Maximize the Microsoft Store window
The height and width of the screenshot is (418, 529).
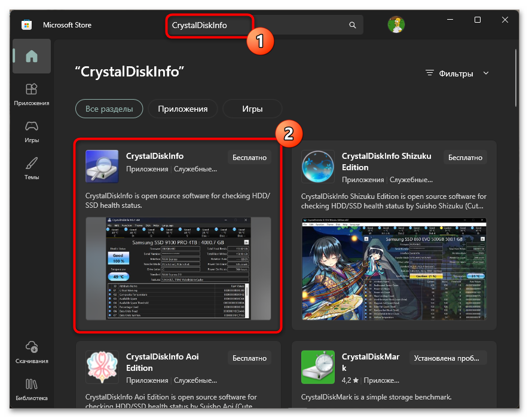pyautogui.click(x=478, y=20)
